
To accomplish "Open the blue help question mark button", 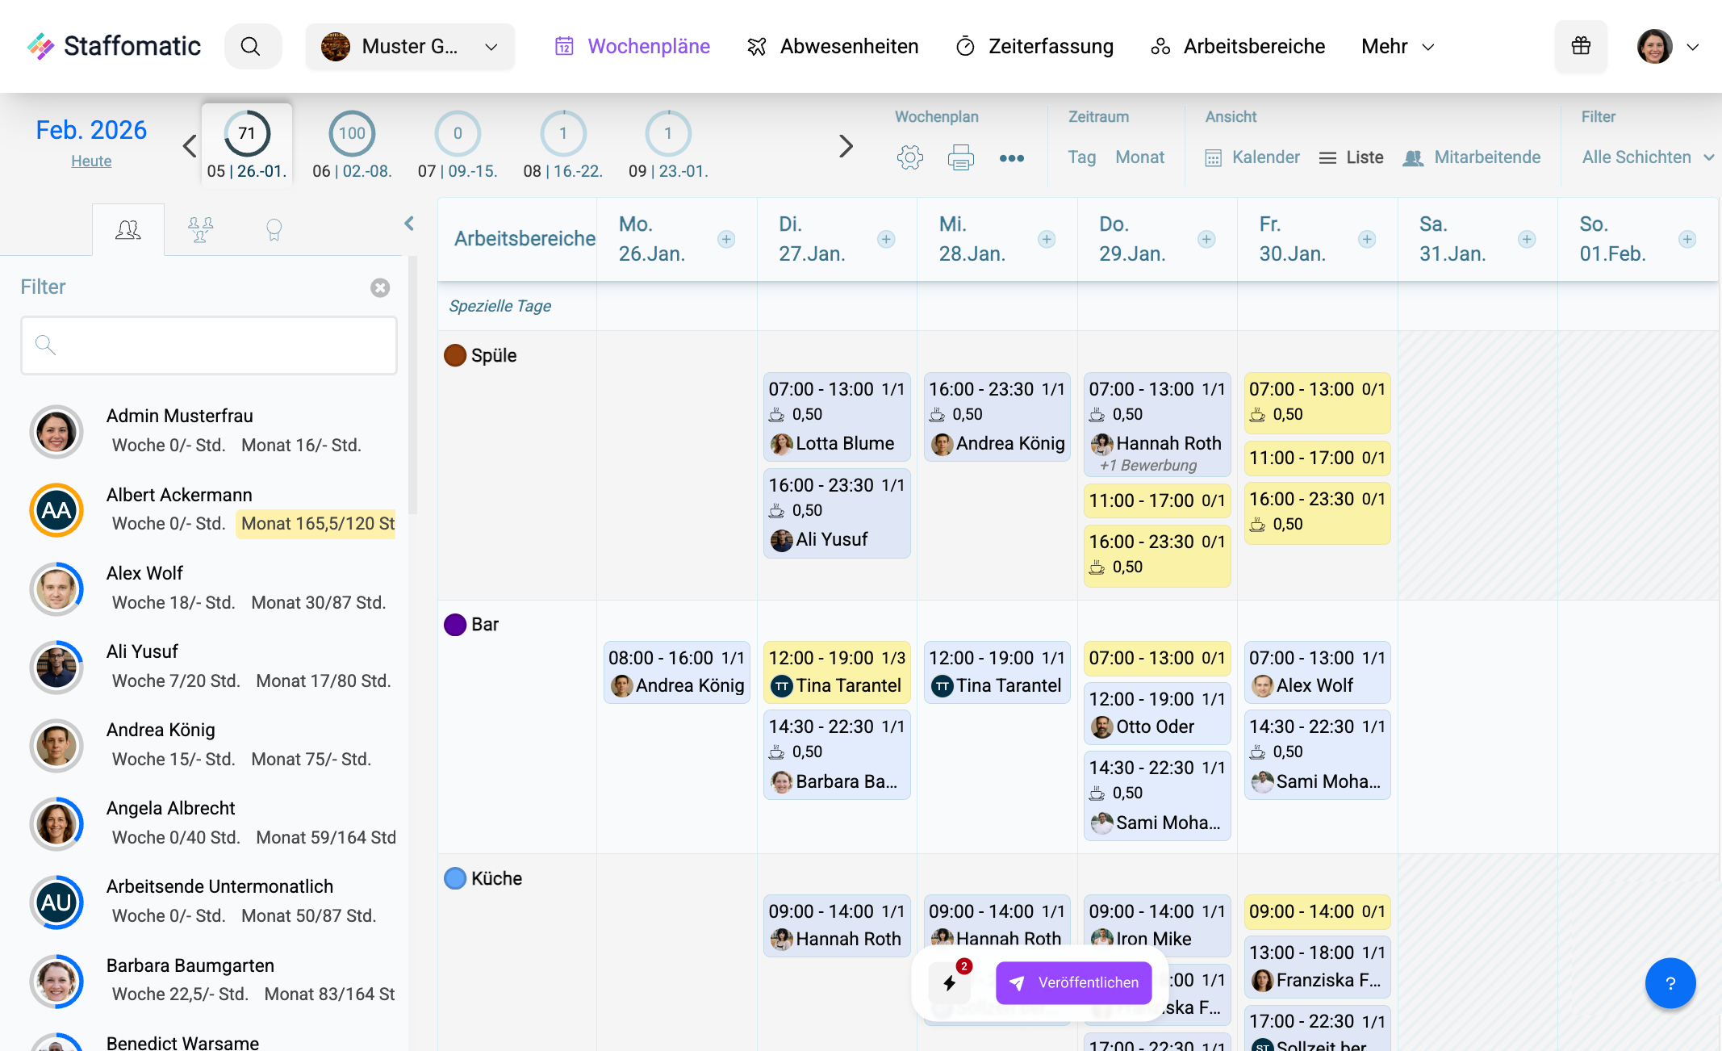I will coord(1670,982).
